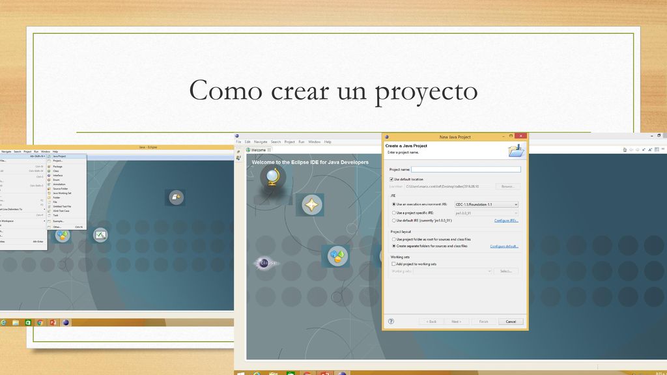Image resolution: width=667 pixels, height=375 pixels.
Task: Select the Welcome tab
Action: click(259, 150)
